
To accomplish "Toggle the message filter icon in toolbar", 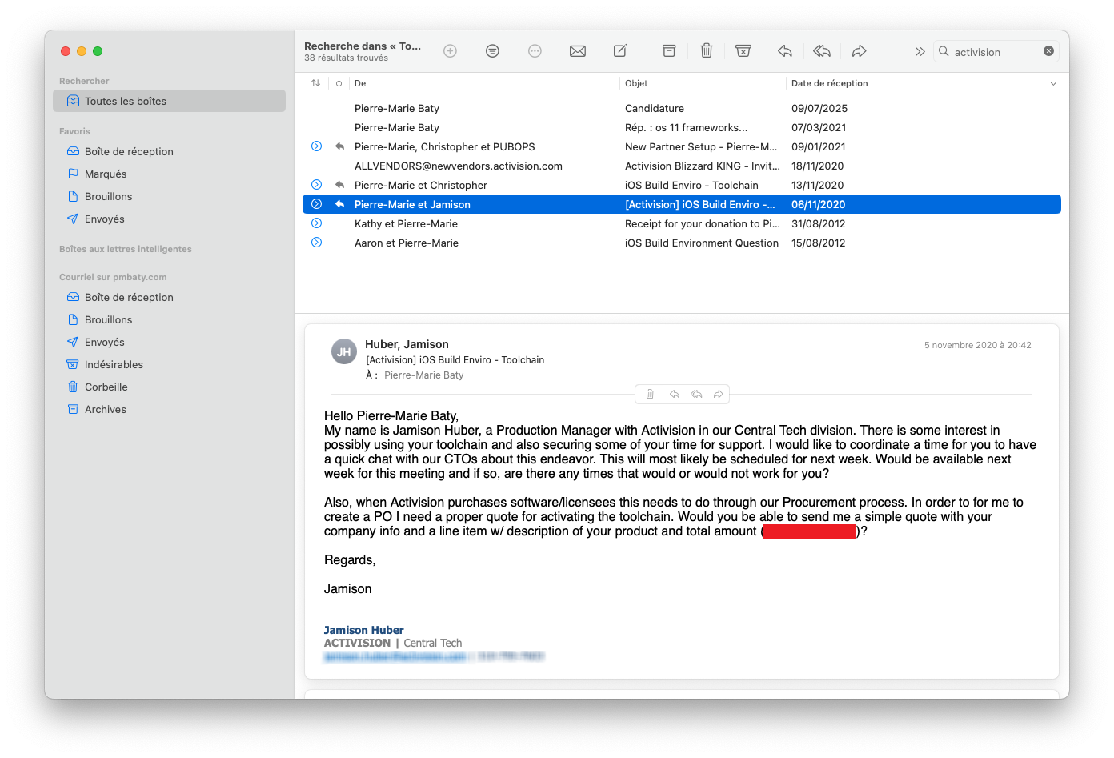I will pos(492,51).
